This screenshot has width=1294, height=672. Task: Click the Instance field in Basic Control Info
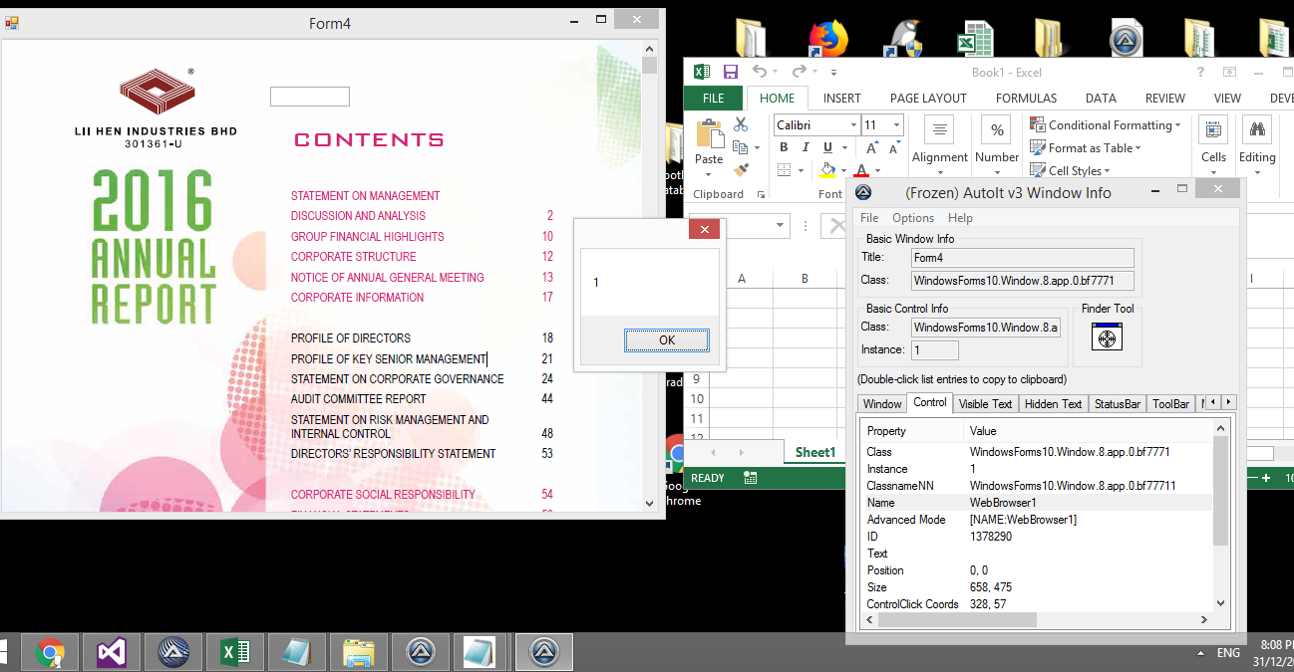[x=935, y=349]
